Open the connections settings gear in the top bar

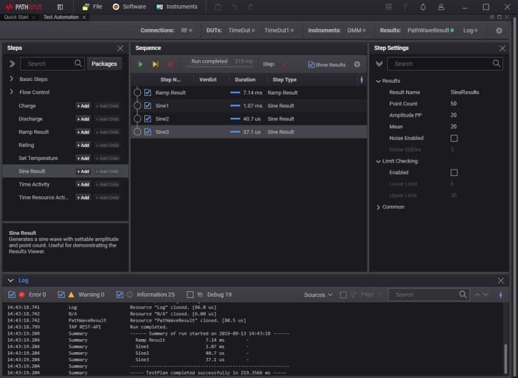pyautogui.click(x=499, y=30)
